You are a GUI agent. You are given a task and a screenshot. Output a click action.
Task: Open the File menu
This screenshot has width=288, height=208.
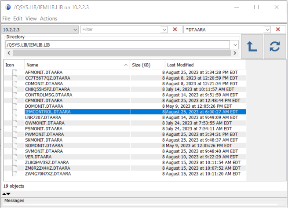point(6,18)
